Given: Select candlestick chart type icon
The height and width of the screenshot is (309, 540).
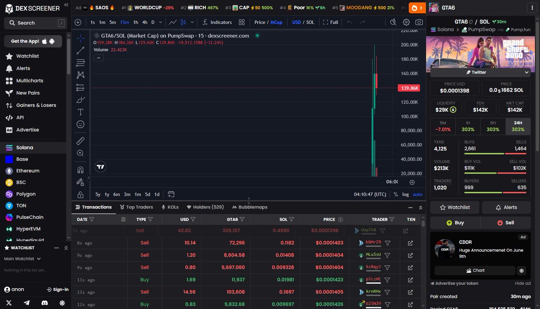Looking at the screenshot, I should pyautogui.click(x=183, y=22).
